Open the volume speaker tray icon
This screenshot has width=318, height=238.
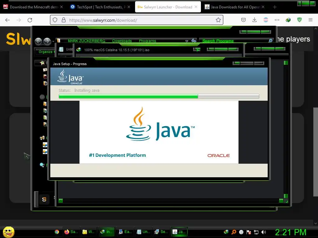[264, 232]
